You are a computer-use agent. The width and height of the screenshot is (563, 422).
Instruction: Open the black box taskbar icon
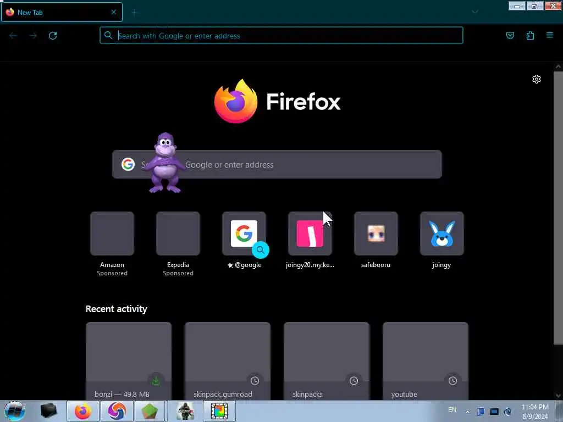click(48, 411)
